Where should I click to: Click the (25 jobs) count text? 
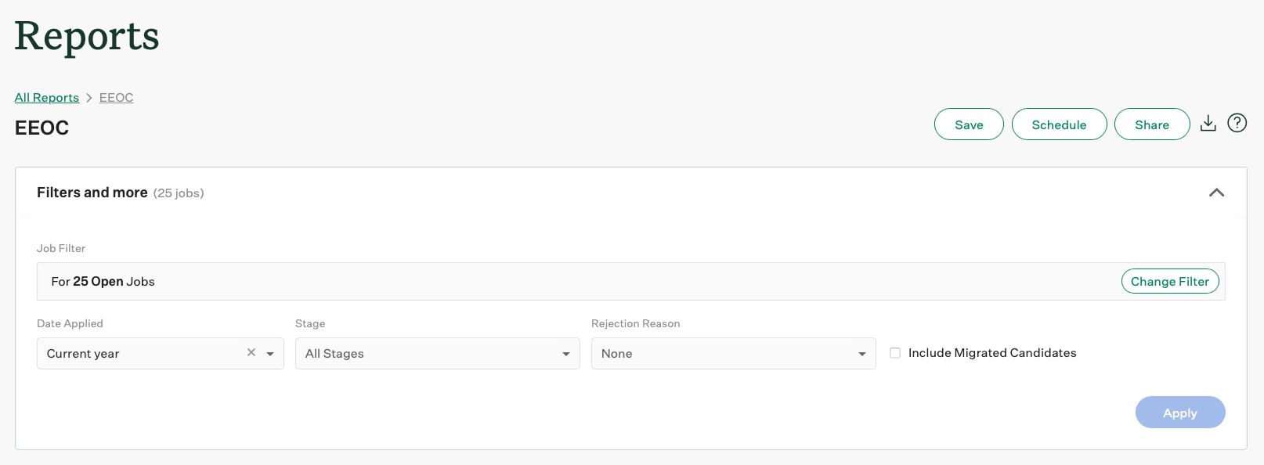pos(179,193)
